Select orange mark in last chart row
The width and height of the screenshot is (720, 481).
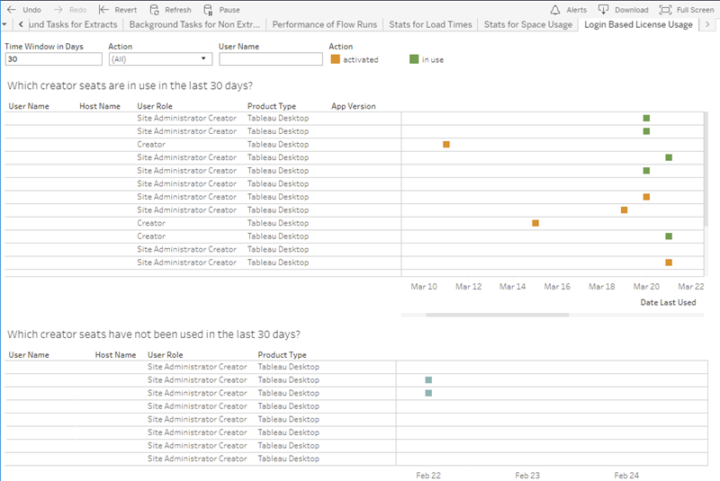pos(669,263)
